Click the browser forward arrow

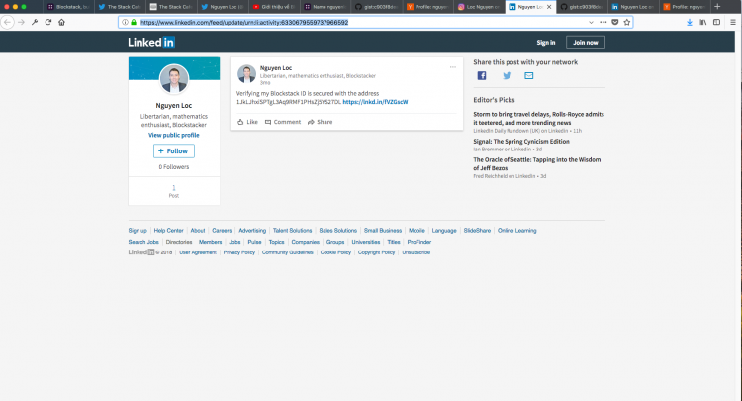click(x=22, y=22)
